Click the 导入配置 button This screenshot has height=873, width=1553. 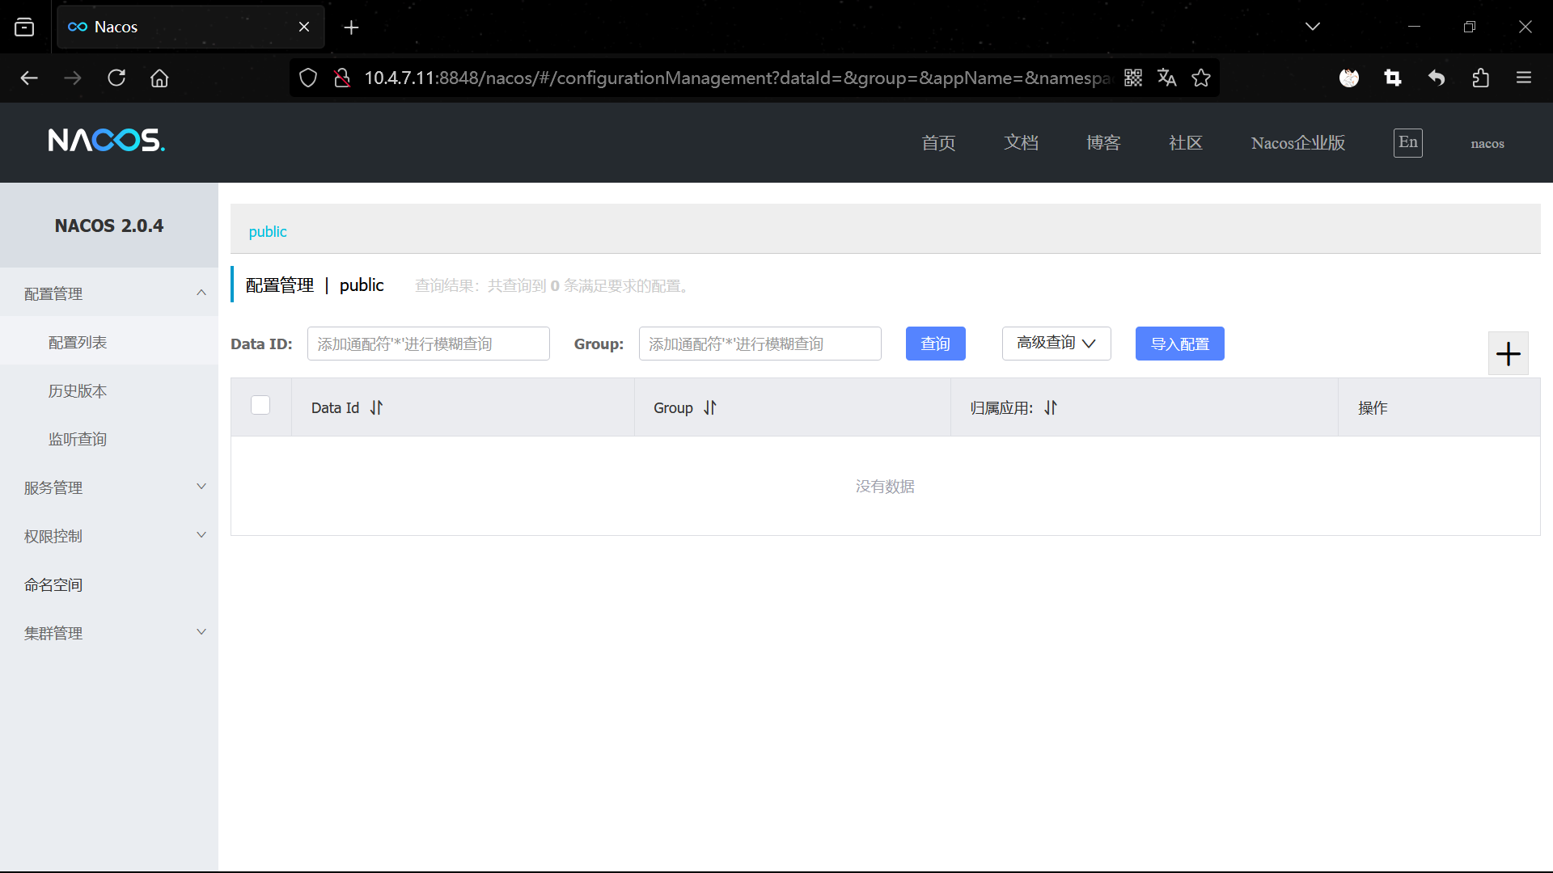[x=1179, y=344]
